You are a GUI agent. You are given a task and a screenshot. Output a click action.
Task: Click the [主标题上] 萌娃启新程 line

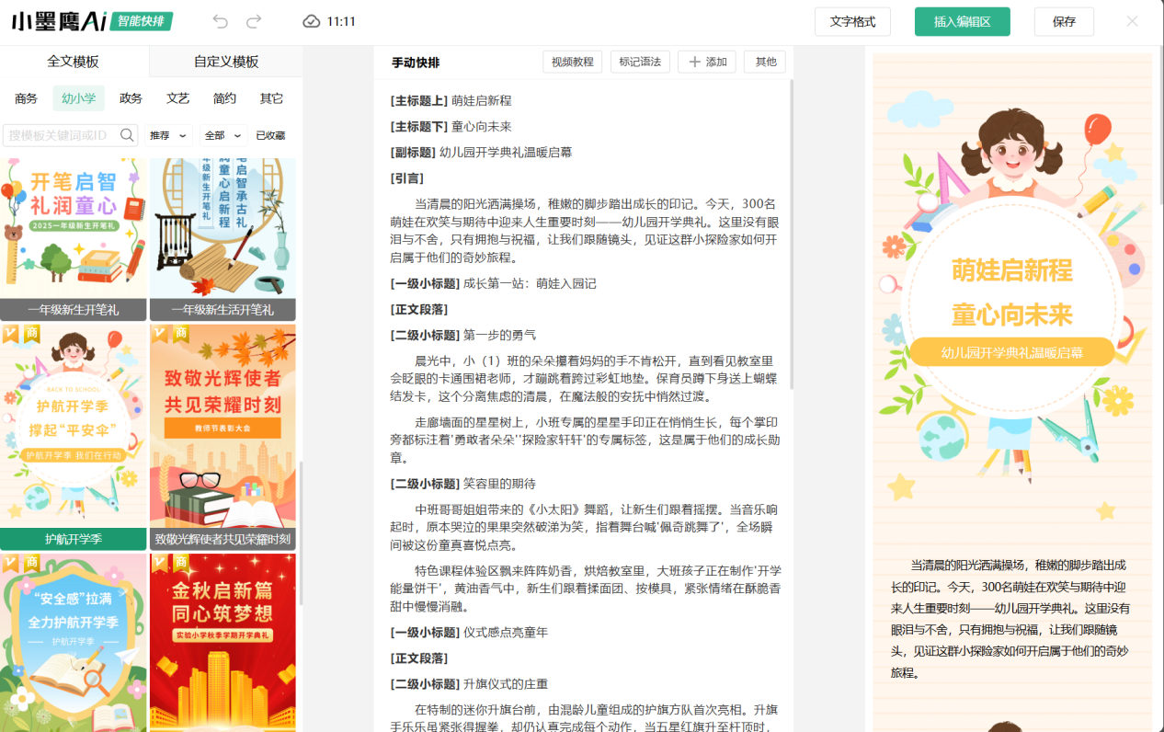coord(451,100)
